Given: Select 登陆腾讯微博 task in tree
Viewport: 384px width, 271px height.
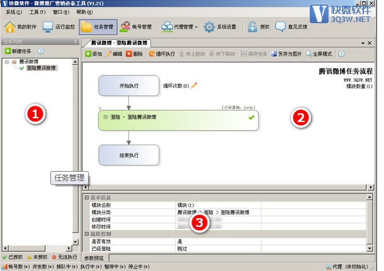Looking at the screenshot, I should pos(41,68).
